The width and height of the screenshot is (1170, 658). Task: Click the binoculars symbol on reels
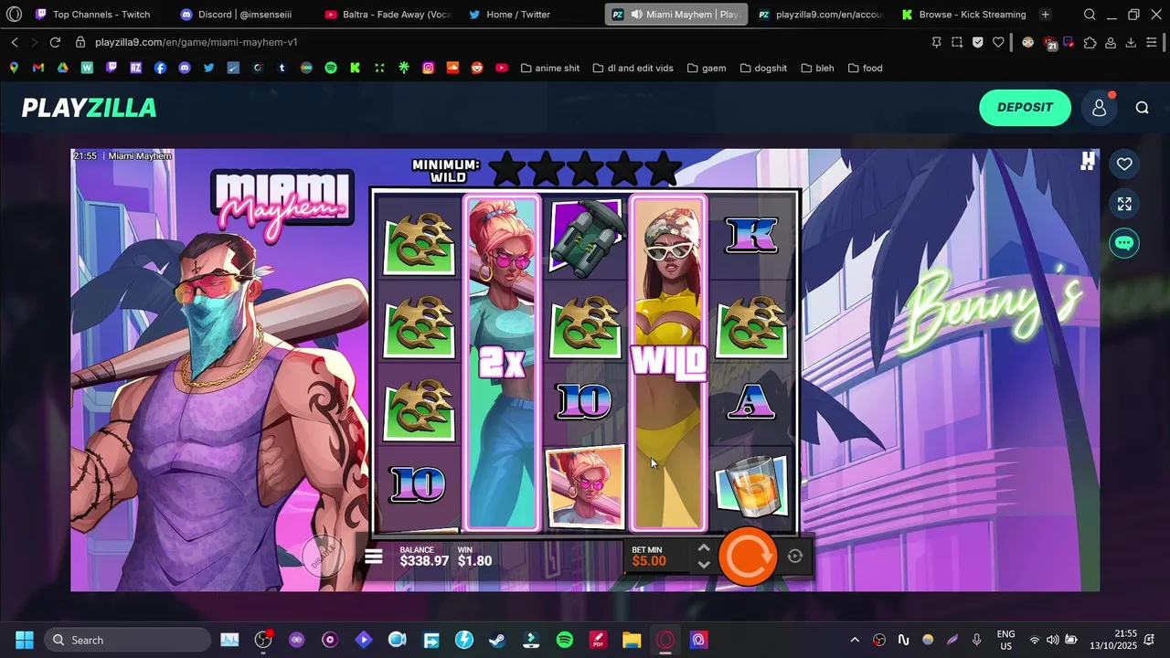tap(584, 238)
